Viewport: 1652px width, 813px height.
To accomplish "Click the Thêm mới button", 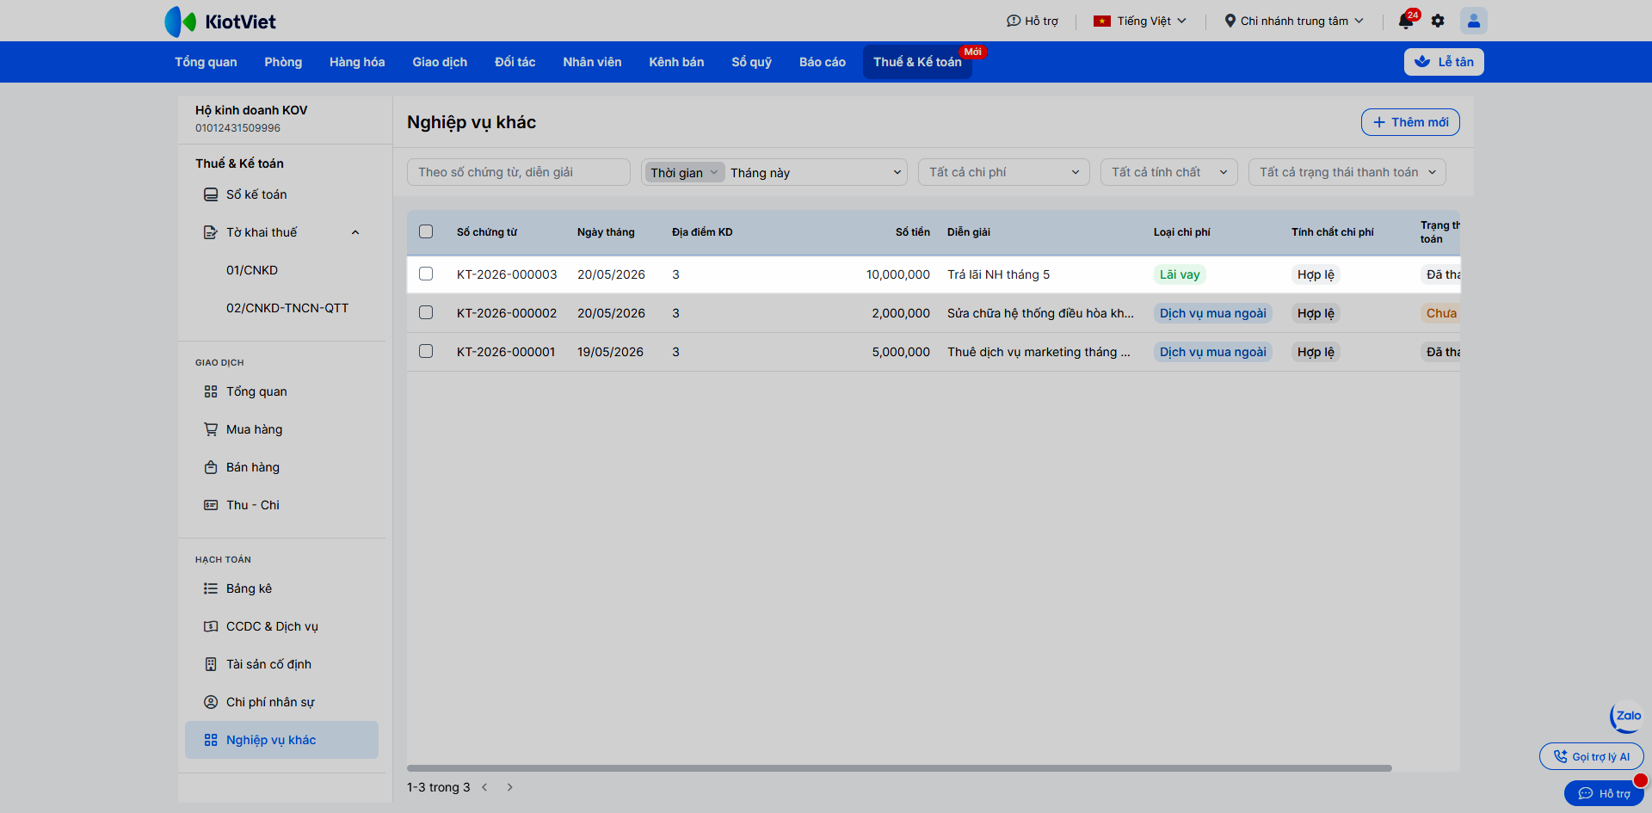I will (1410, 122).
